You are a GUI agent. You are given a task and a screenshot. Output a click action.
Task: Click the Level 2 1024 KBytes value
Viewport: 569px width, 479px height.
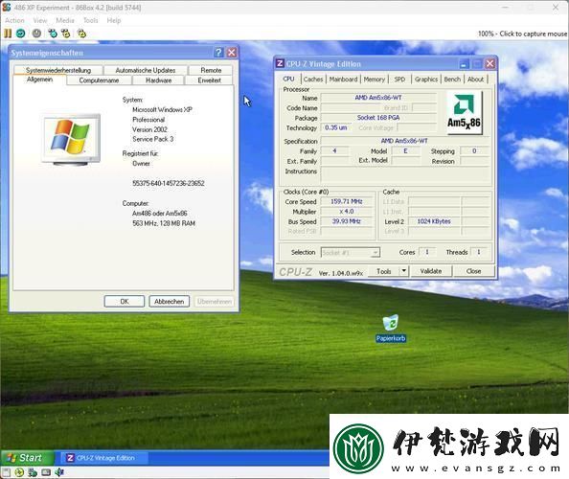click(434, 221)
